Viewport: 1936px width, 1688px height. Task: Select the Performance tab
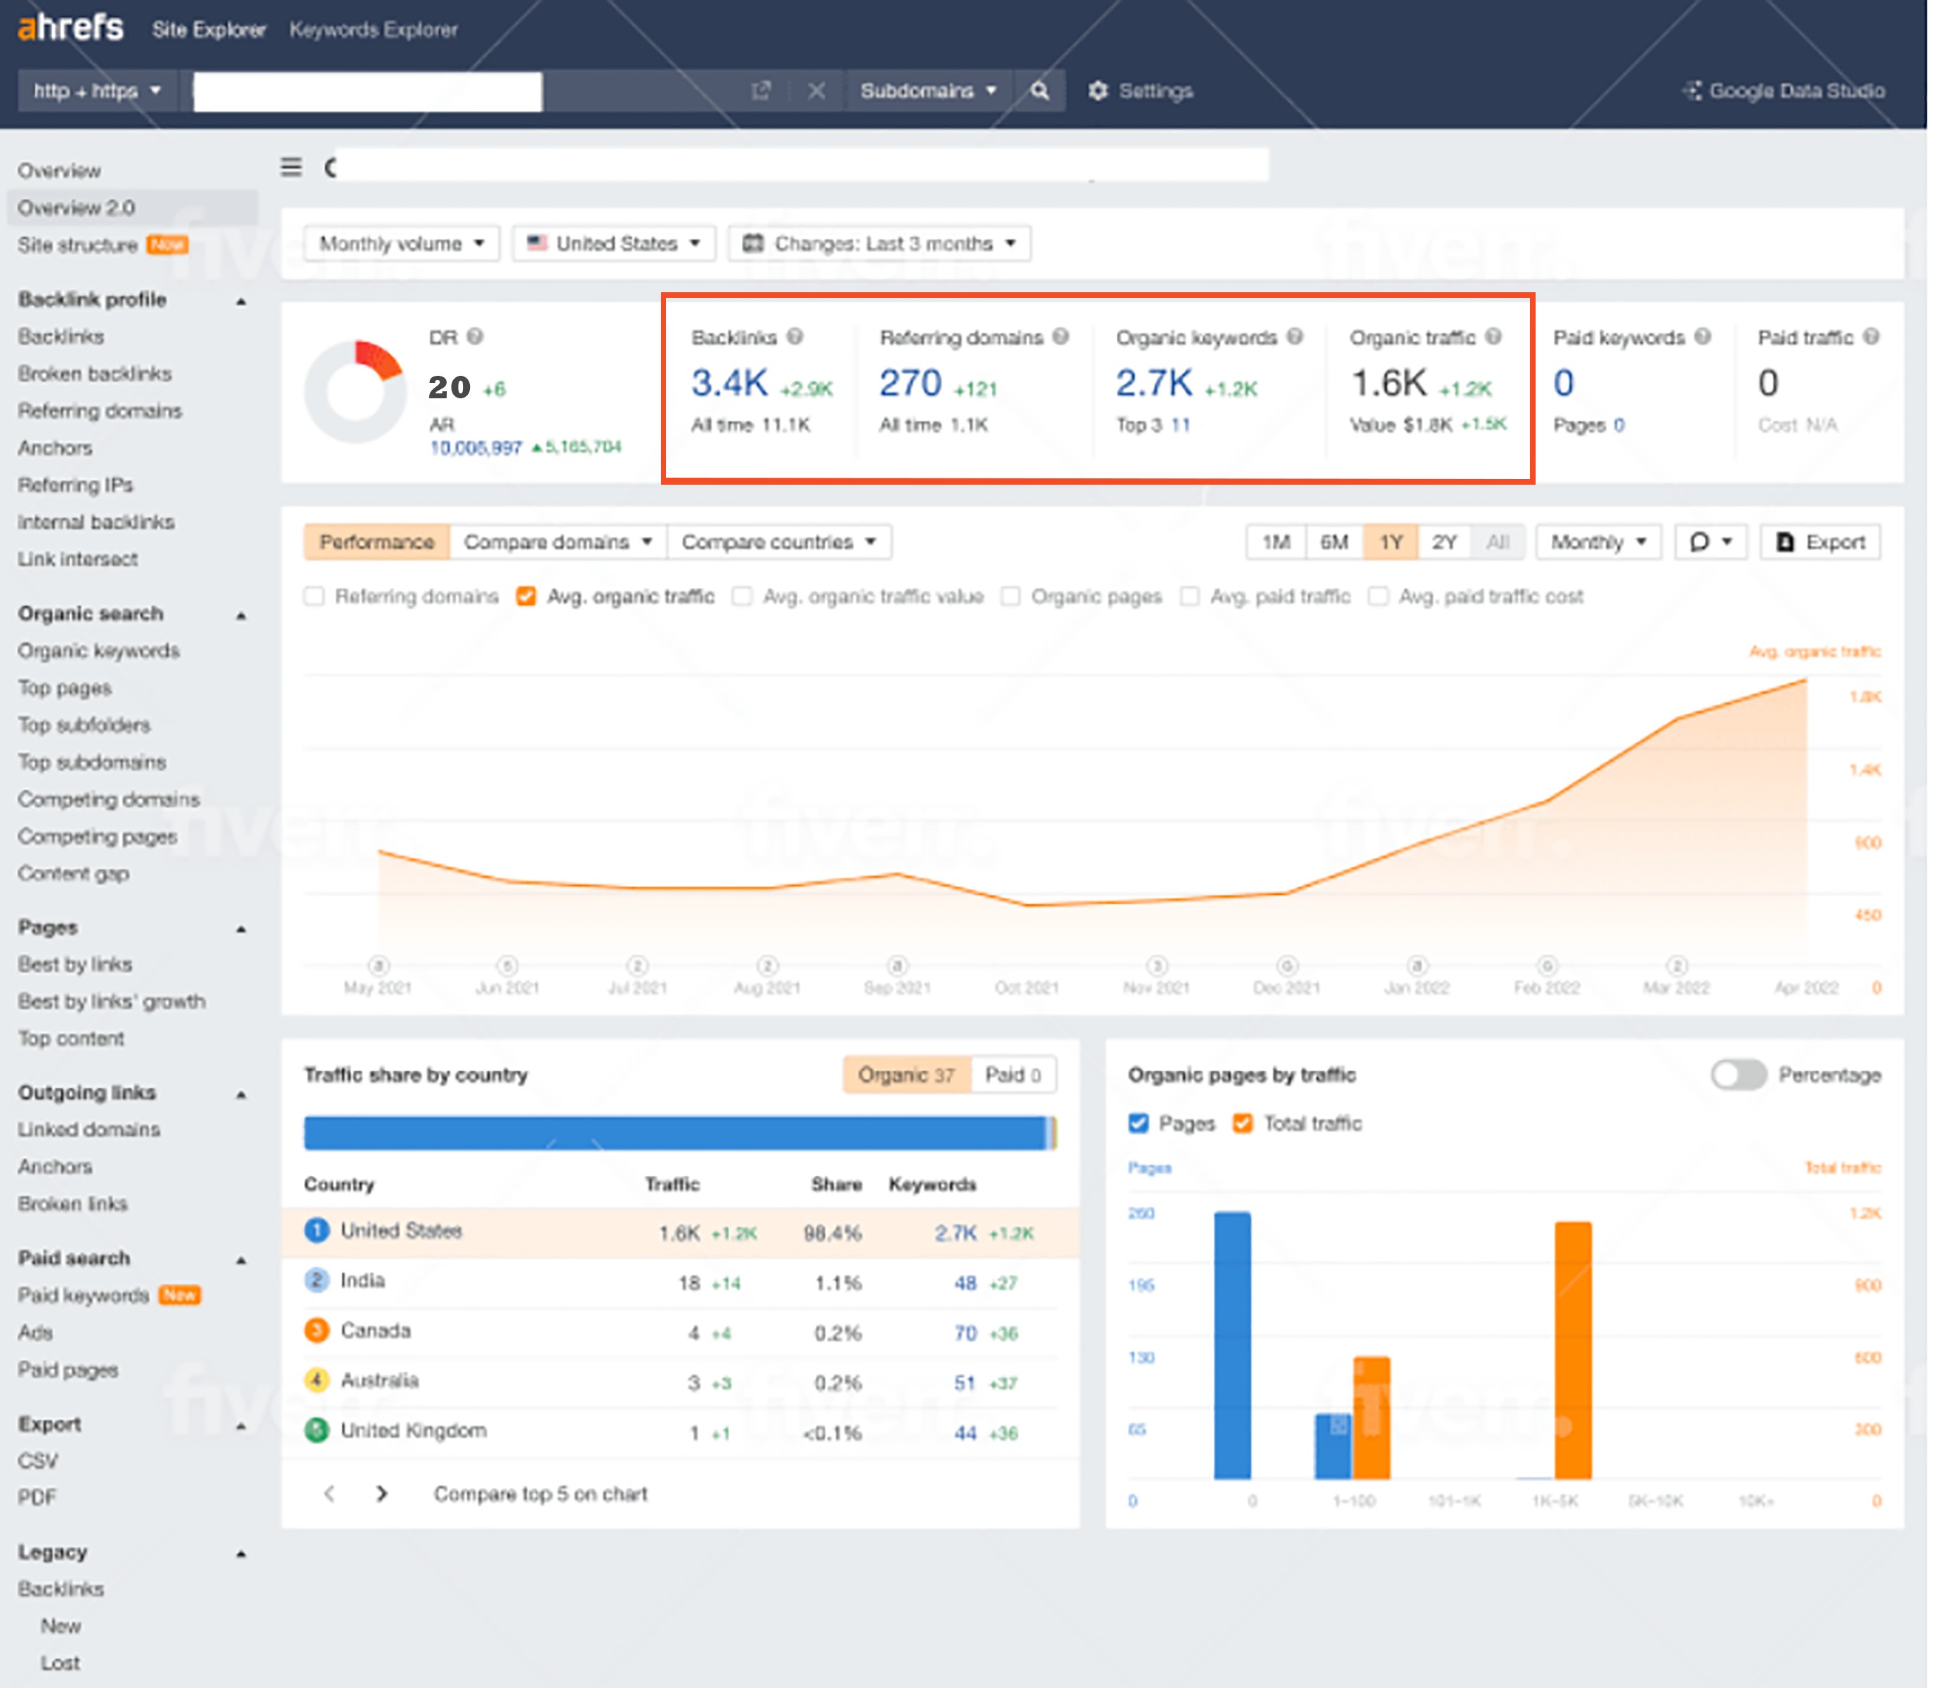(377, 542)
